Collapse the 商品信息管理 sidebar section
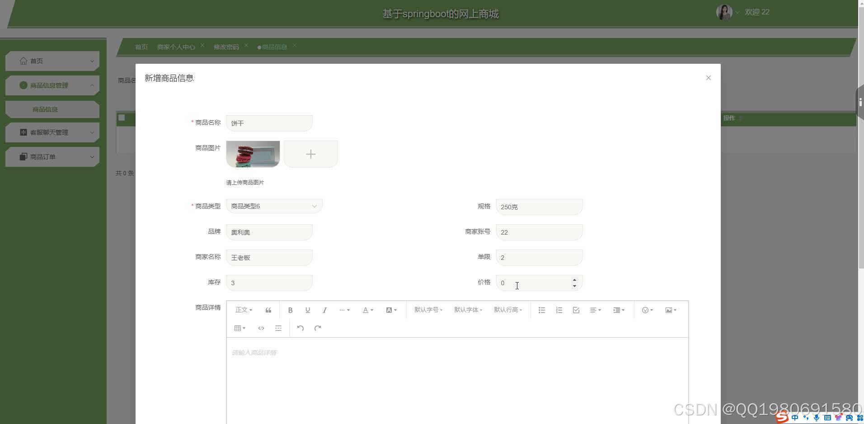The height and width of the screenshot is (424, 864). pyautogui.click(x=52, y=85)
